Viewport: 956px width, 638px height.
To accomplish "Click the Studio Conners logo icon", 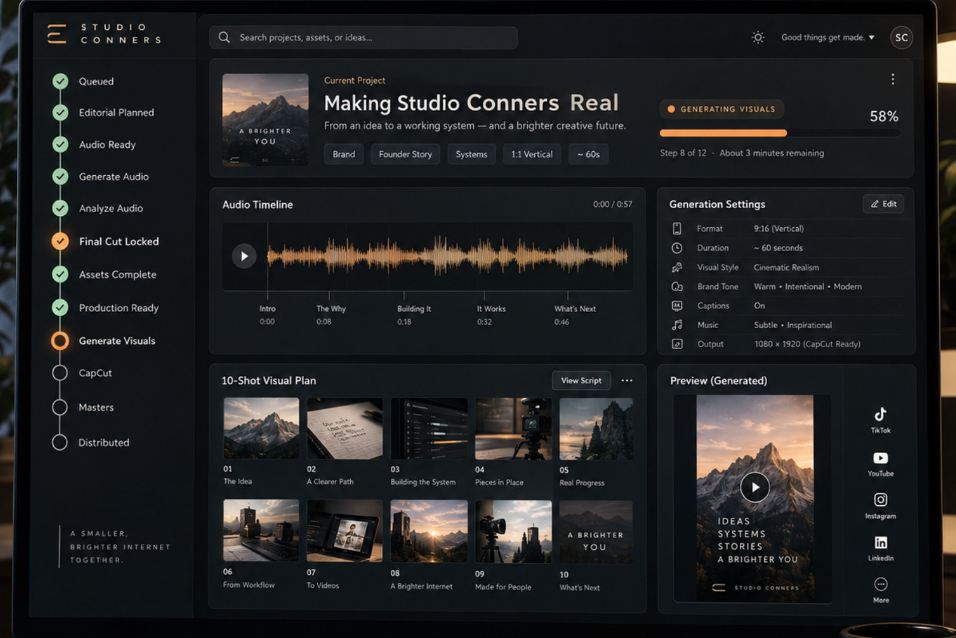I will click(57, 34).
